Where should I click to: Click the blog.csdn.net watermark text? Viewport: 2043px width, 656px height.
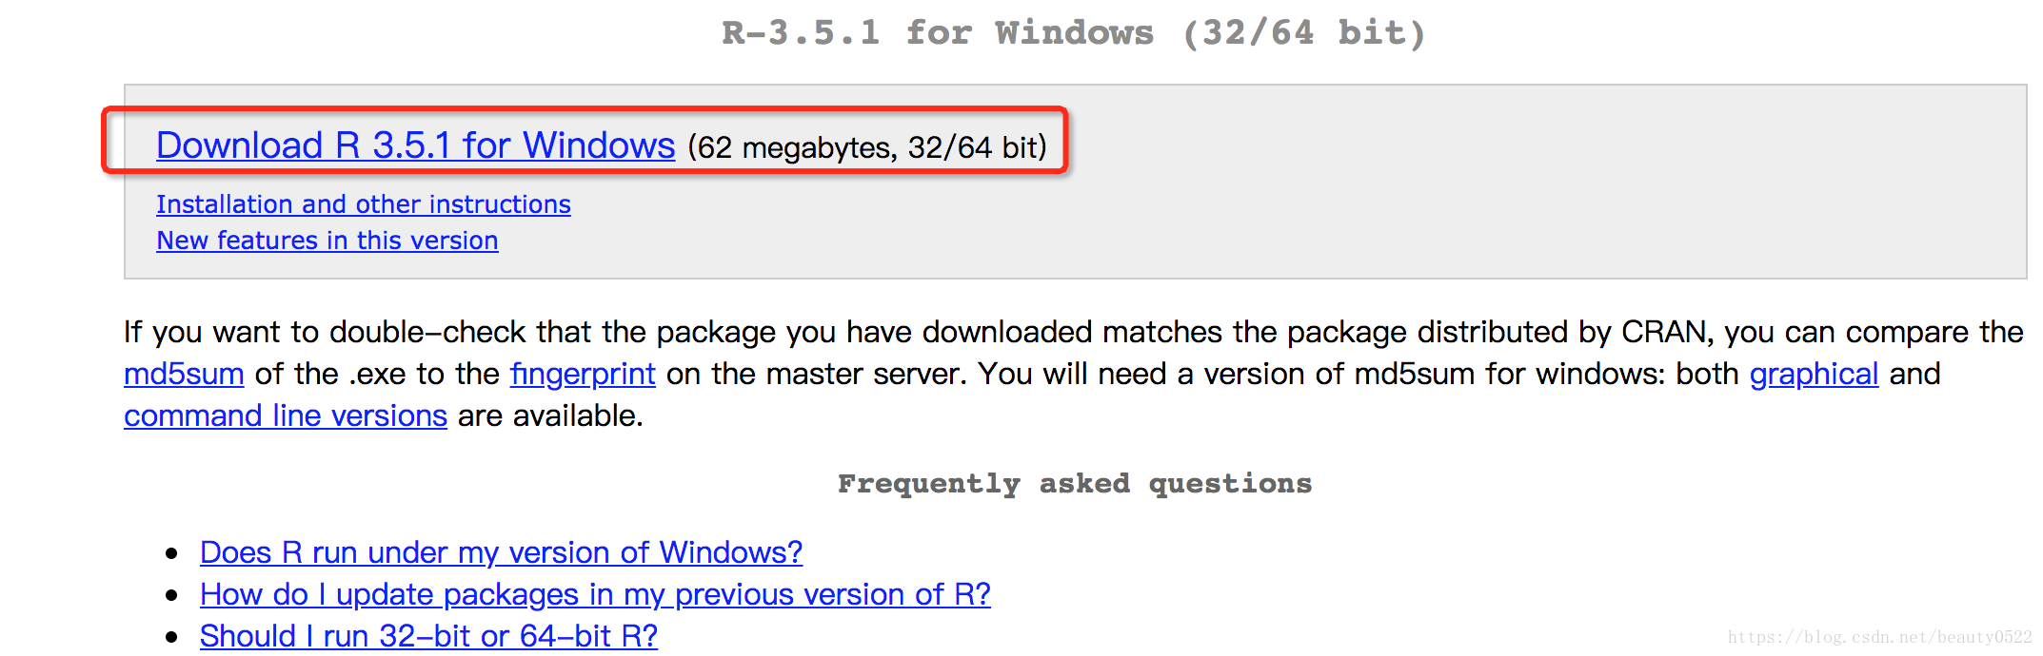tap(1878, 637)
